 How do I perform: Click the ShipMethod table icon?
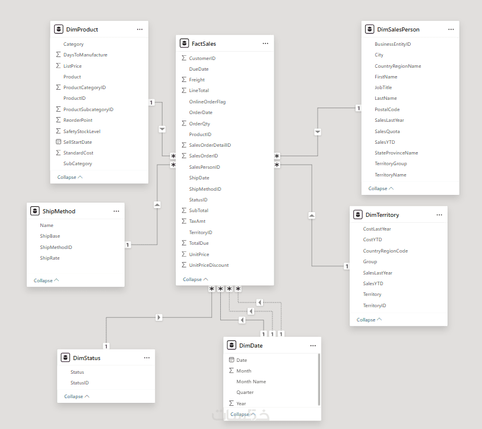[34, 211]
